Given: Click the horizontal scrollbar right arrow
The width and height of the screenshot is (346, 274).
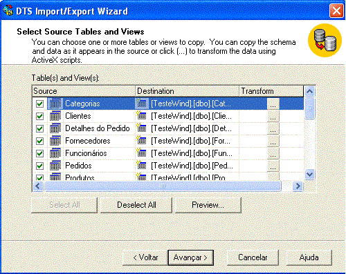Looking at the screenshot, I should click(x=298, y=186).
